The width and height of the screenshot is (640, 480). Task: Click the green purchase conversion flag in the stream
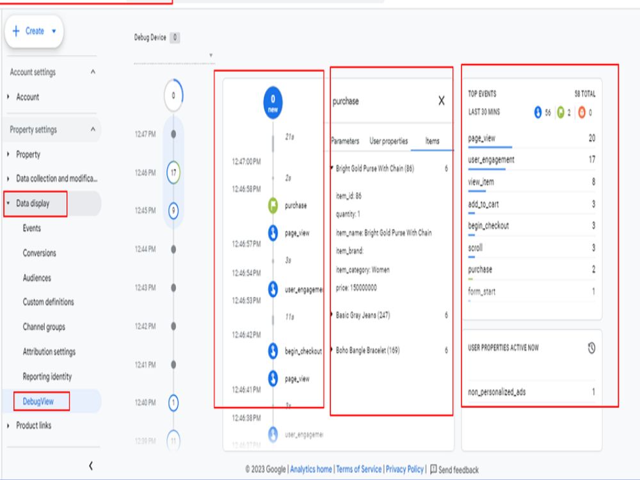coord(271,205)
